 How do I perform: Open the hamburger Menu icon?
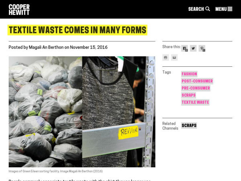[x=230, y=9]
